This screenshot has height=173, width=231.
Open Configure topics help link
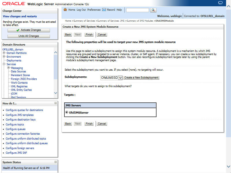[15, 125]
